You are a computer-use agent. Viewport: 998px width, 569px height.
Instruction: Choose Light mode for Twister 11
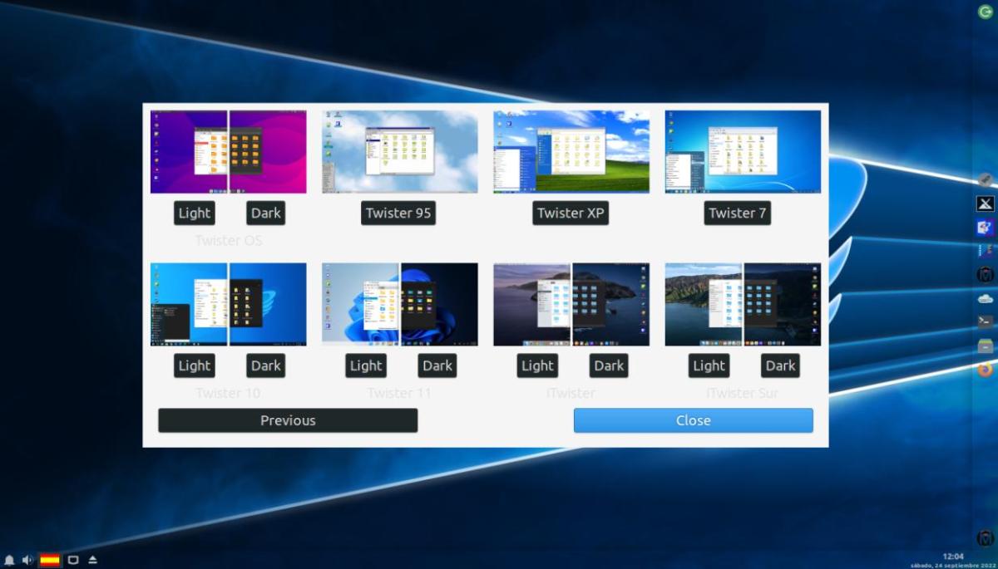click(366, 365)
